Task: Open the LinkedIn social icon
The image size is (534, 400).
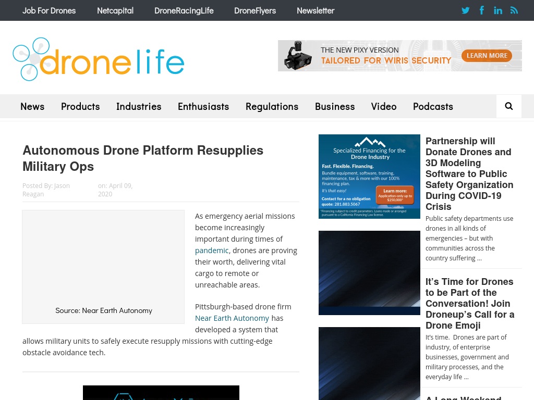Action: (x=498, y=10)
